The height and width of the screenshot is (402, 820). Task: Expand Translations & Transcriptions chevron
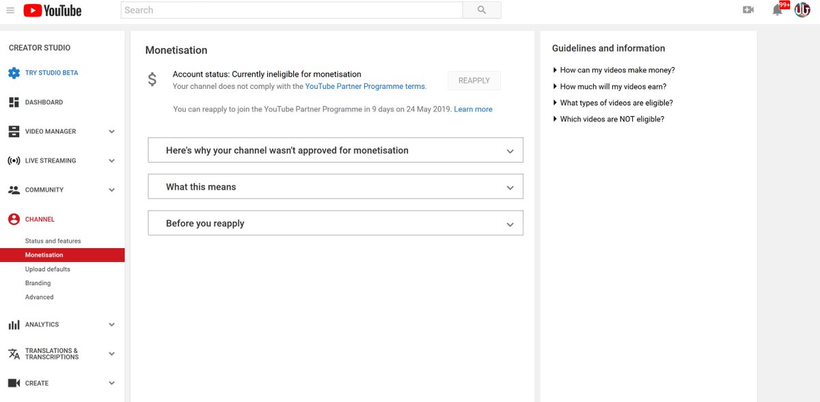click(x=111, y=354)
